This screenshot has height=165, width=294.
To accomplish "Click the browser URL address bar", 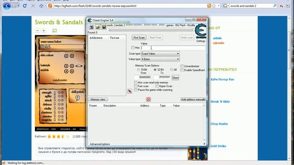I will click(130, 6).
